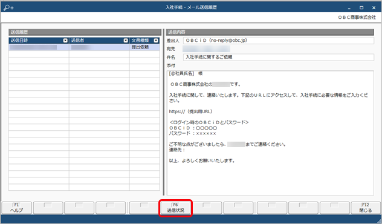Image resolution: width=382 pixels, height=224 pixels.
Task: Click the 差出人 field with no-reply@obc.jp
Action: coord(279,41)
